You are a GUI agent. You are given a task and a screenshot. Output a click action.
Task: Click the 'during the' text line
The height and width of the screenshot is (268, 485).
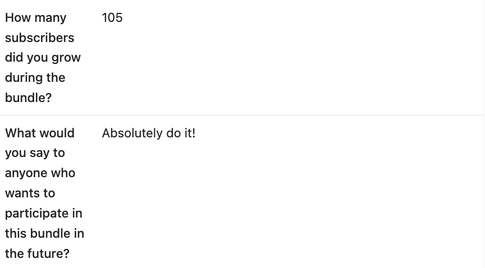[x=35, y=78]
